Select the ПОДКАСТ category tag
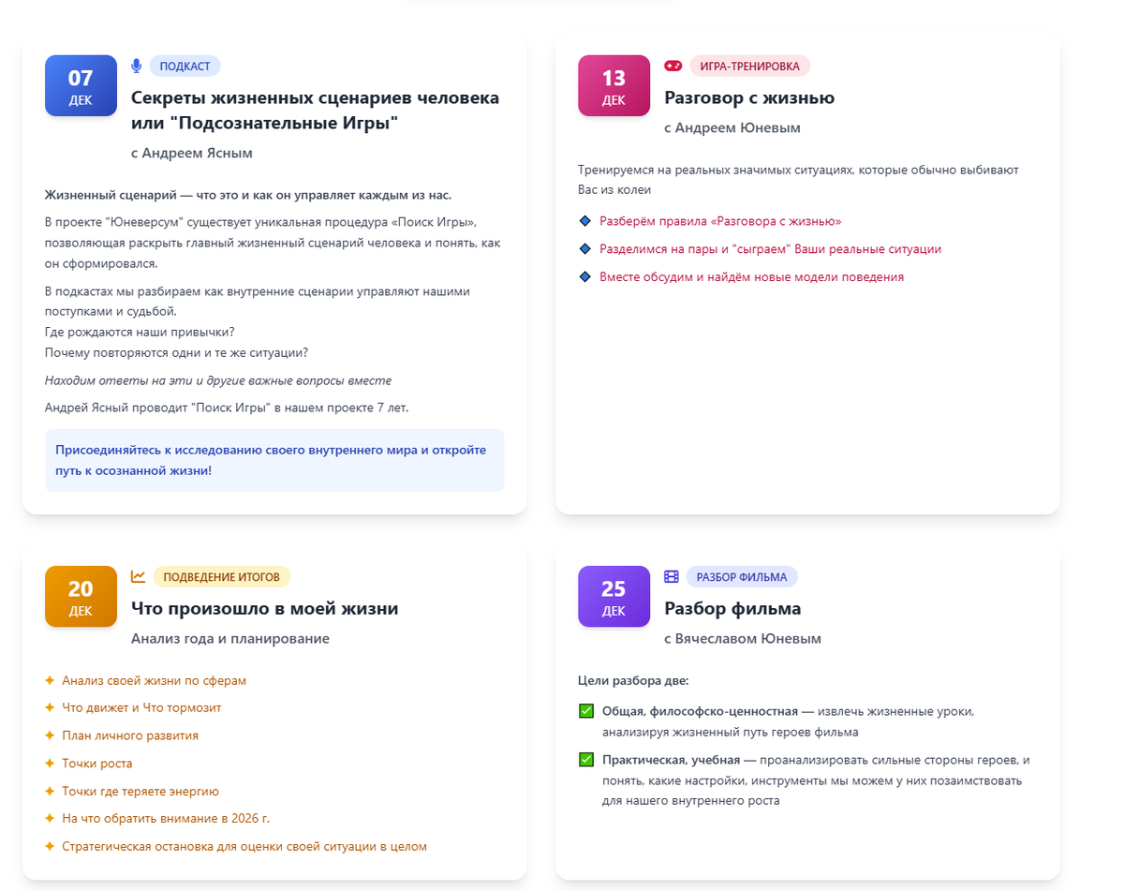Screen dimensions: 1124x891 pos(185,66)
